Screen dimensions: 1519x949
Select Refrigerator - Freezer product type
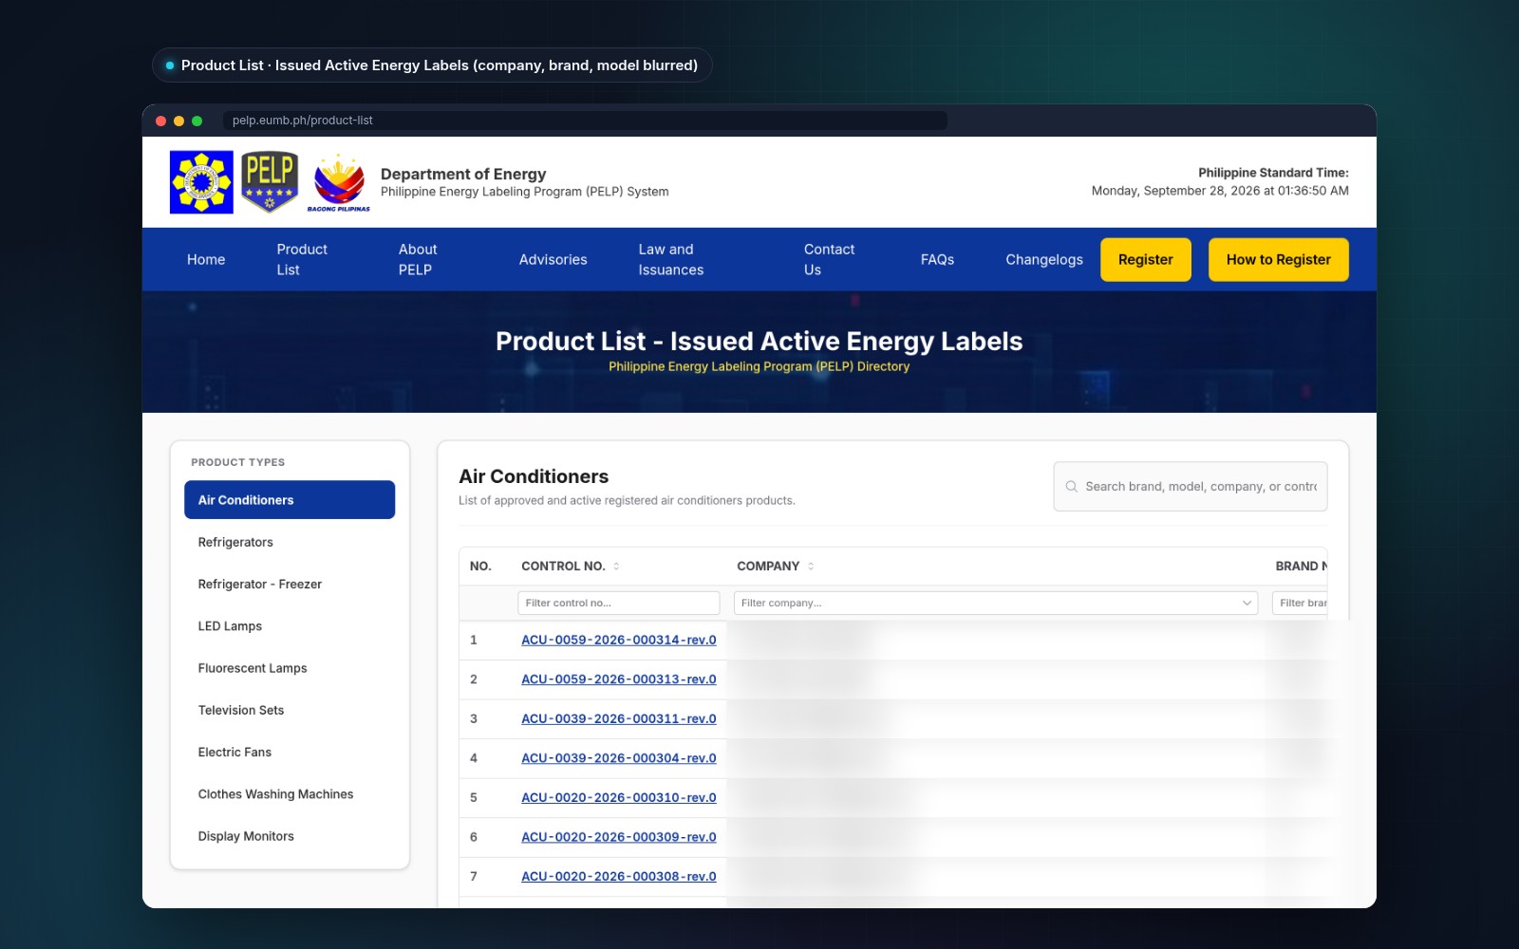tap(290, 585)
